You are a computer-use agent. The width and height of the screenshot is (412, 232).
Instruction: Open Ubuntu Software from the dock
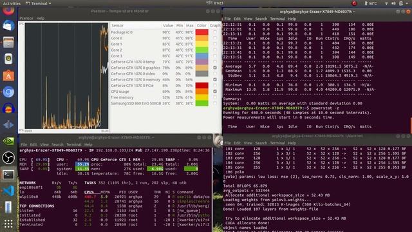point(8,75)
